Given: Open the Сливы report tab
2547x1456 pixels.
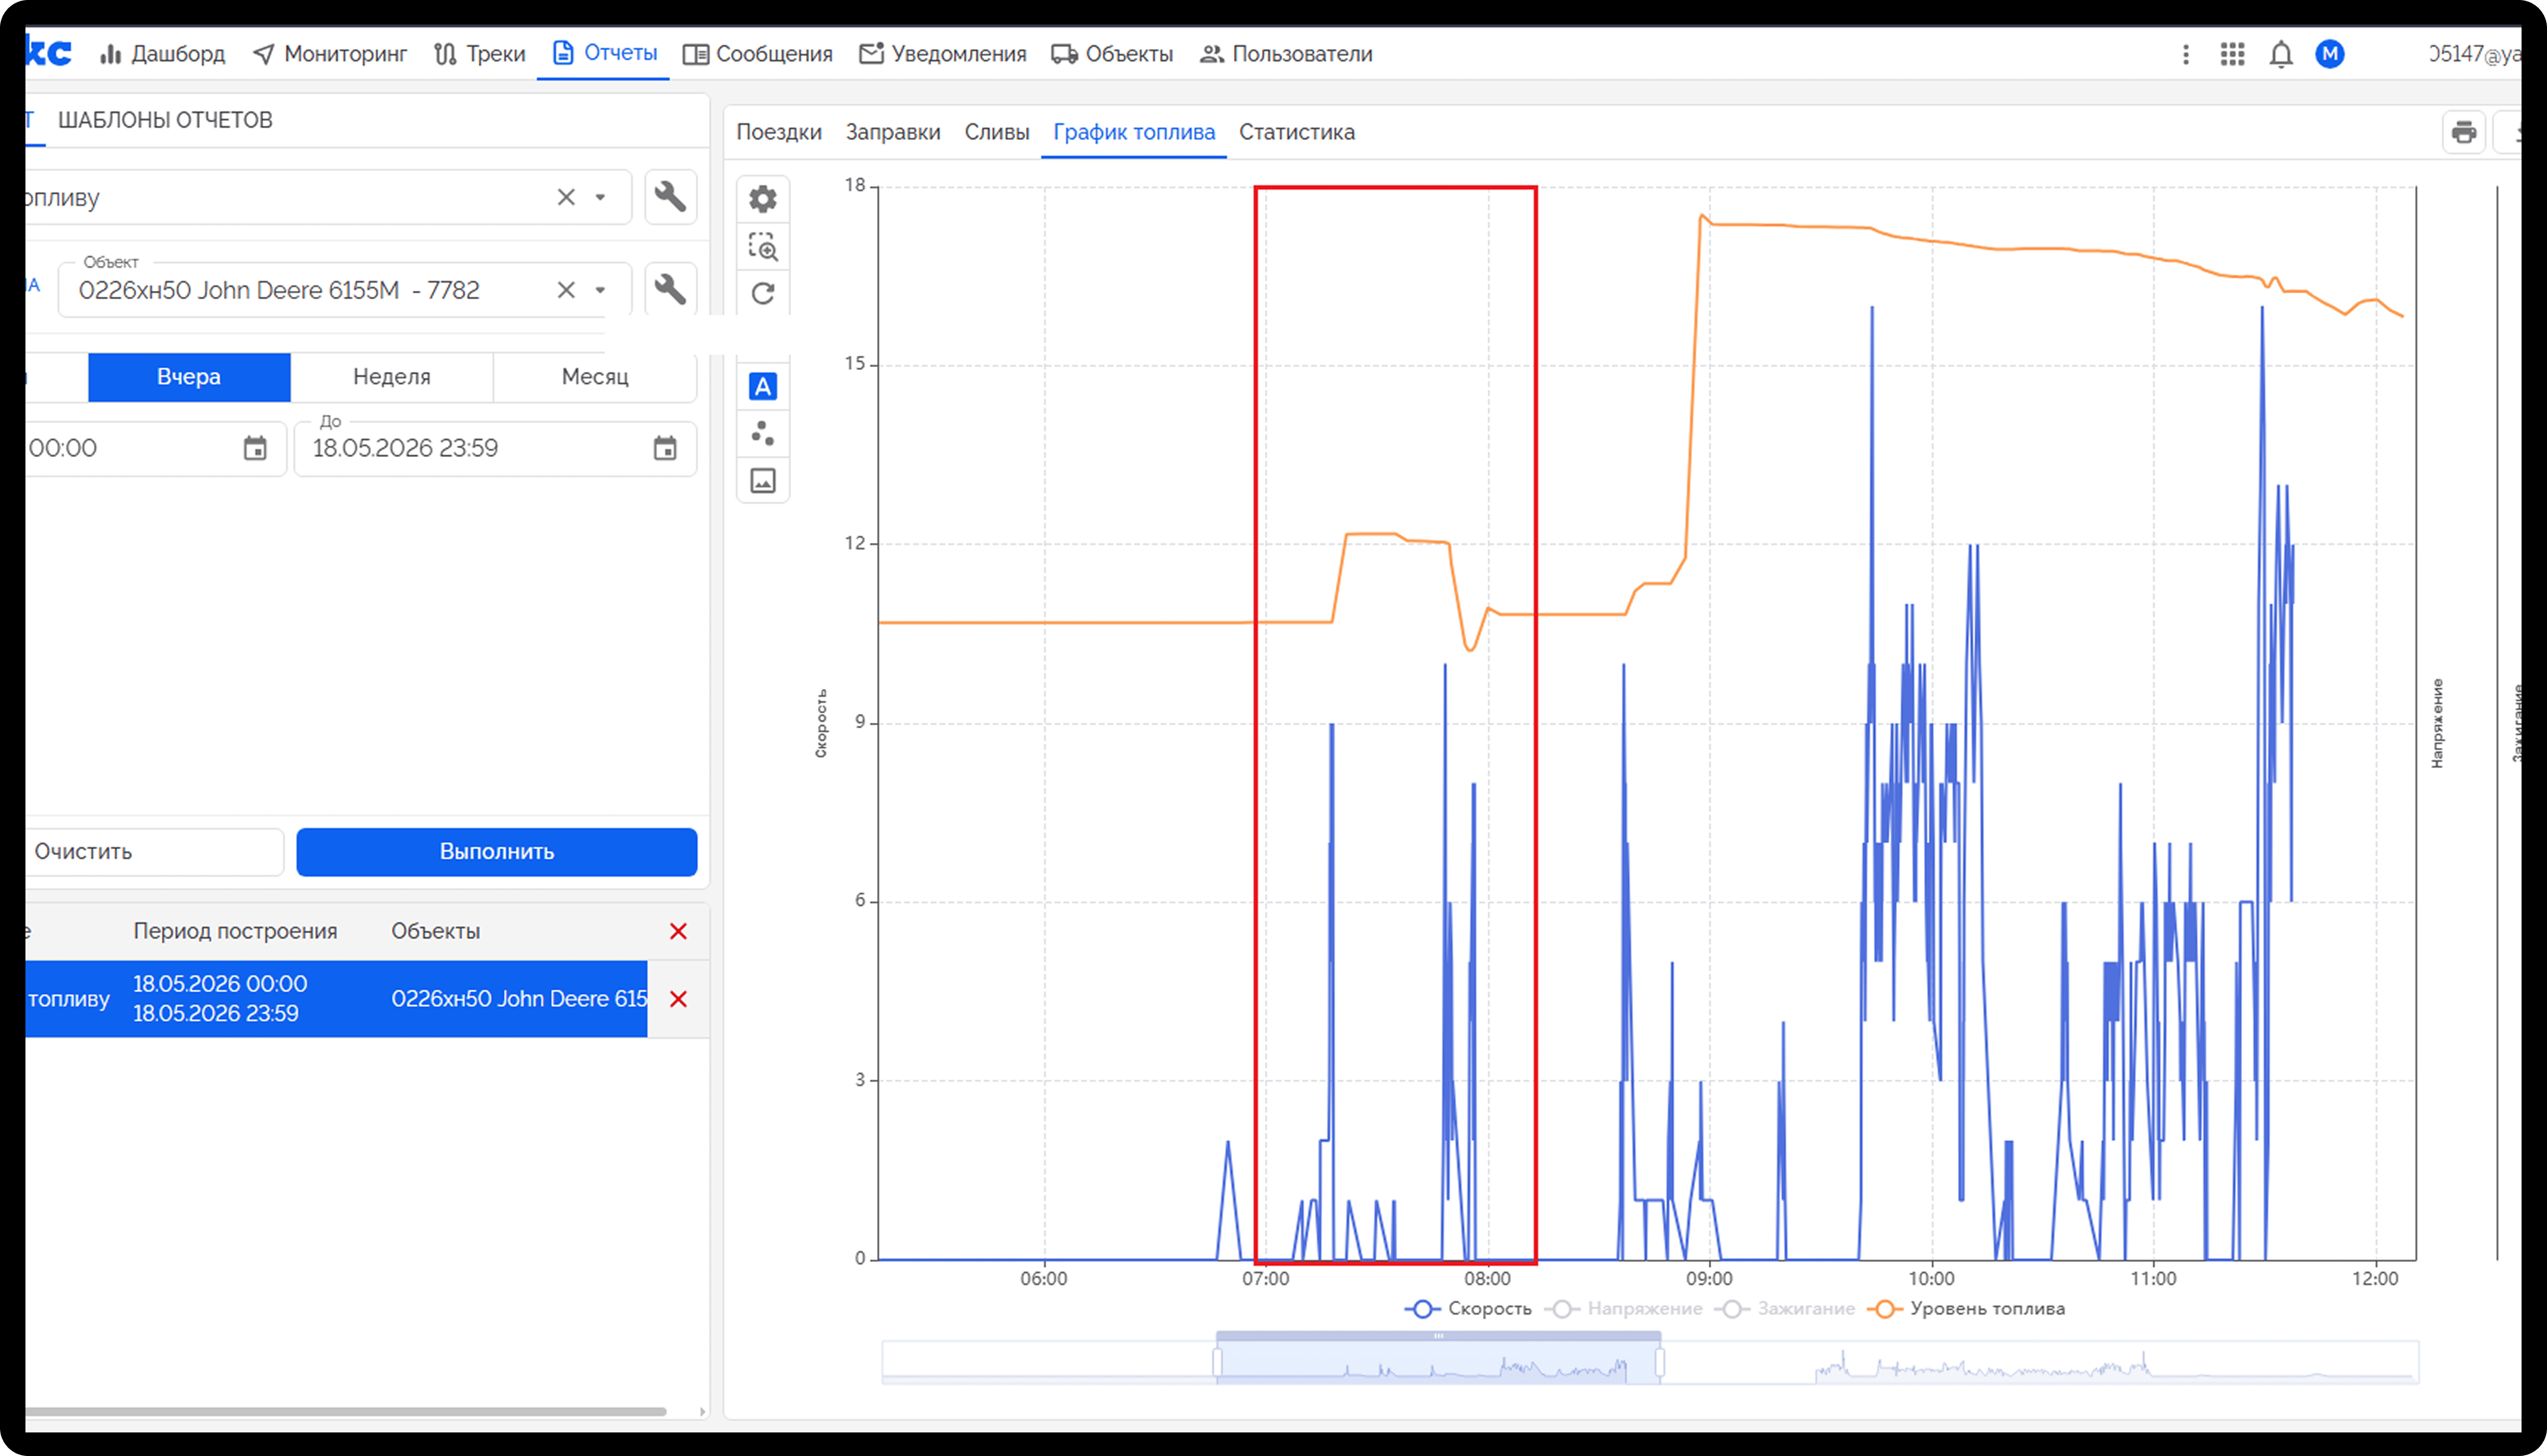Looking at the screenshot, I should point(997,132).
